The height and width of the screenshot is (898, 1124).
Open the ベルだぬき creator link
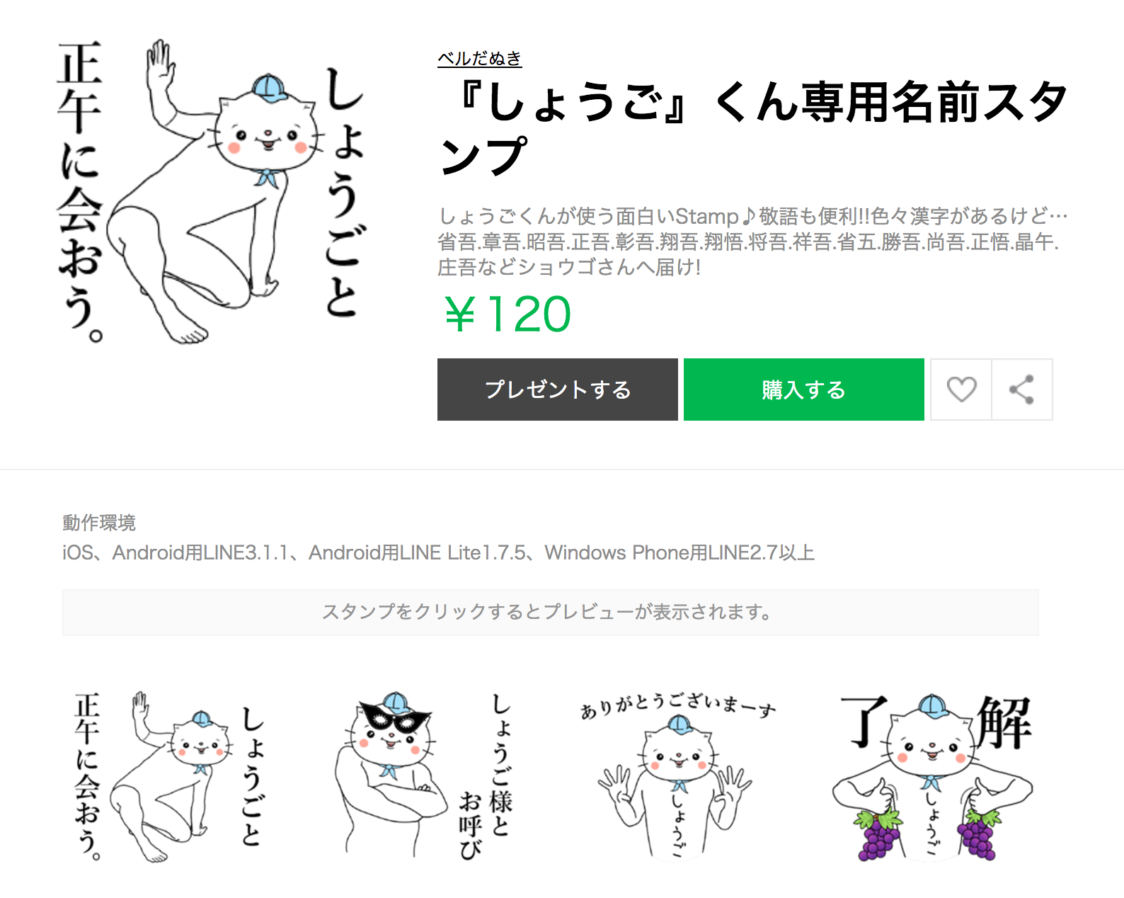point(480,59)
